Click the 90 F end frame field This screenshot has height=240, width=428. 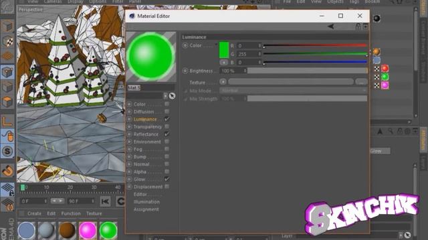click(82, 201)
